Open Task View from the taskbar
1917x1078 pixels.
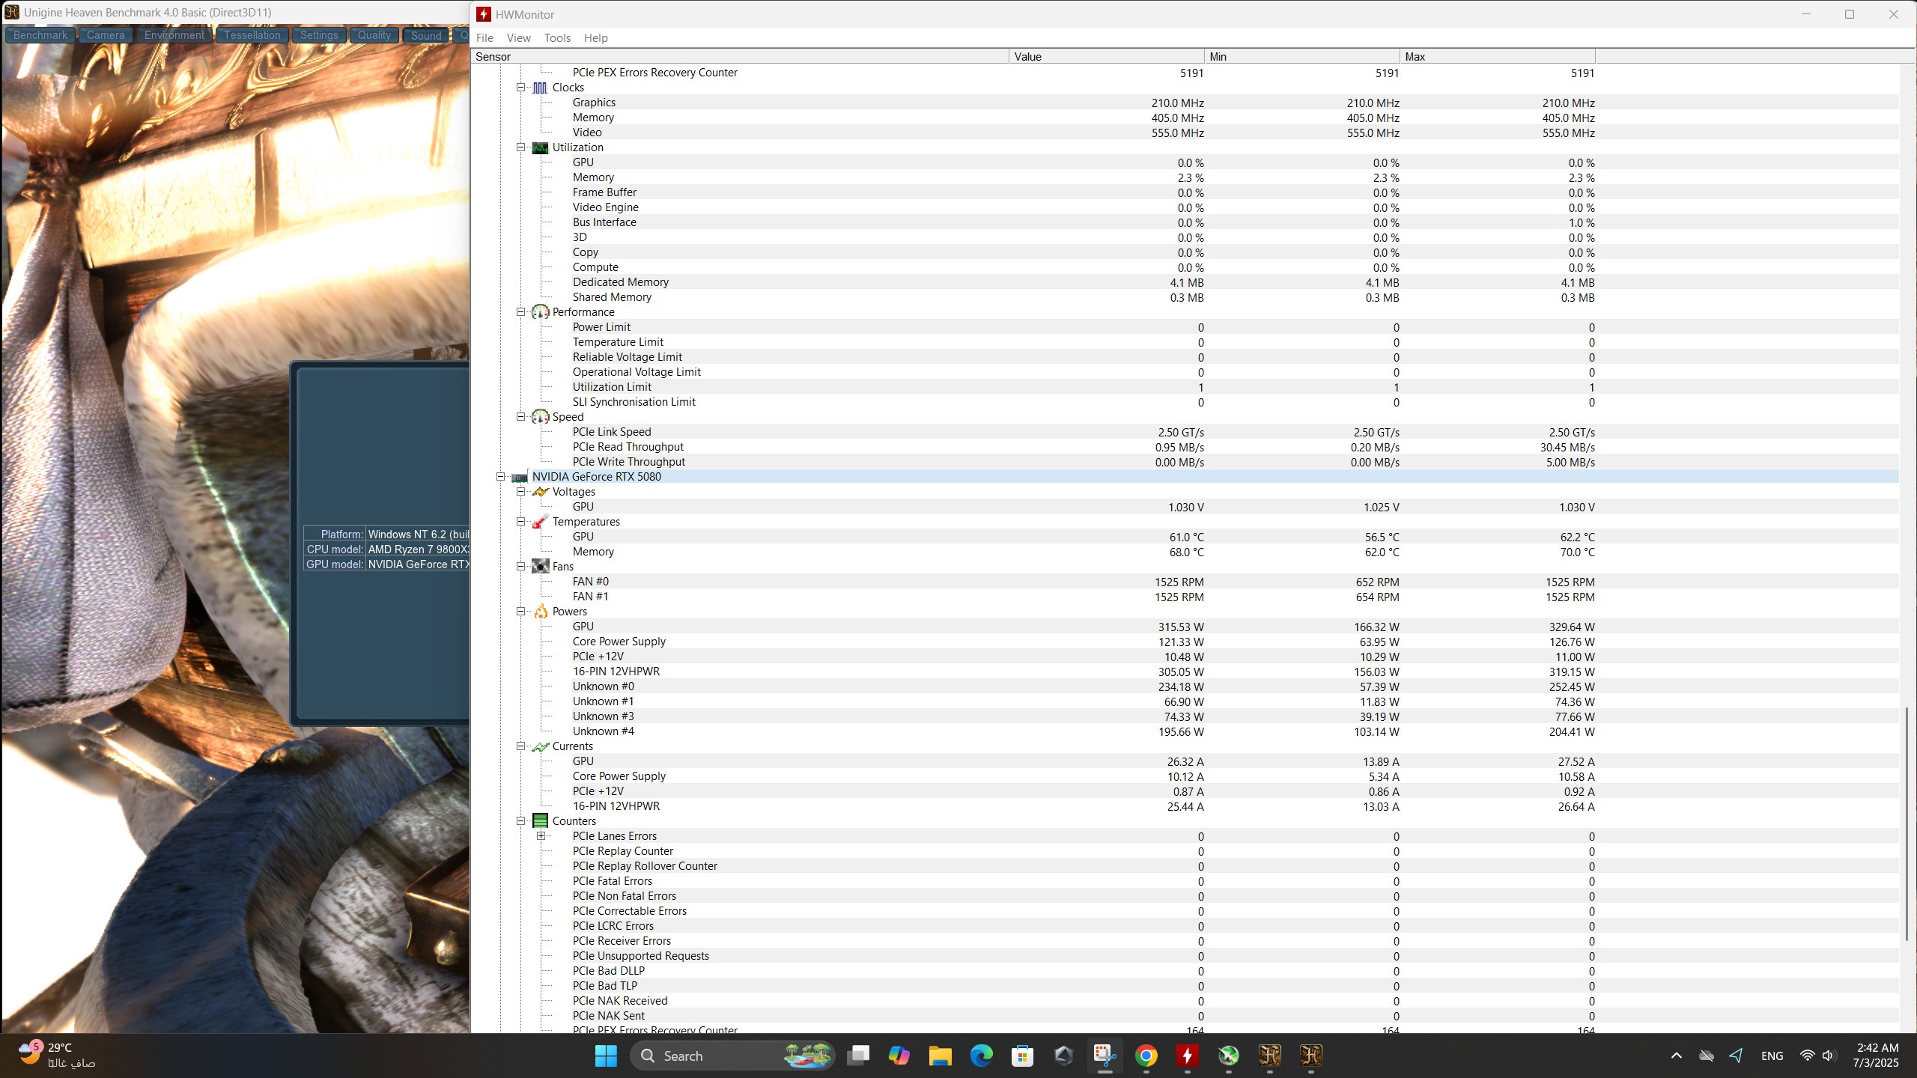(x=858, y=1056)
